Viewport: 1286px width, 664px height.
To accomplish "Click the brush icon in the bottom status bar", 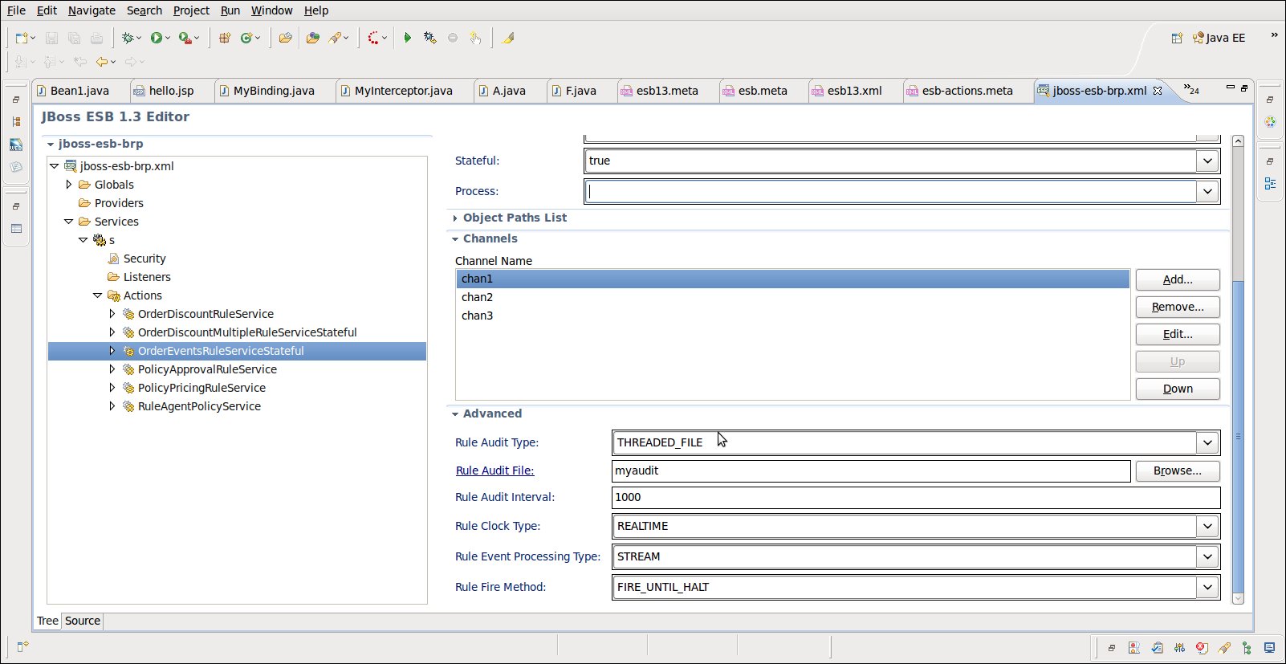I will coord(1224,648).
